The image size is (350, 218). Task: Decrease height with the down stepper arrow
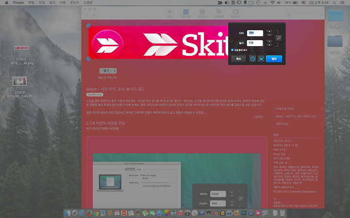tap(269, 45)
